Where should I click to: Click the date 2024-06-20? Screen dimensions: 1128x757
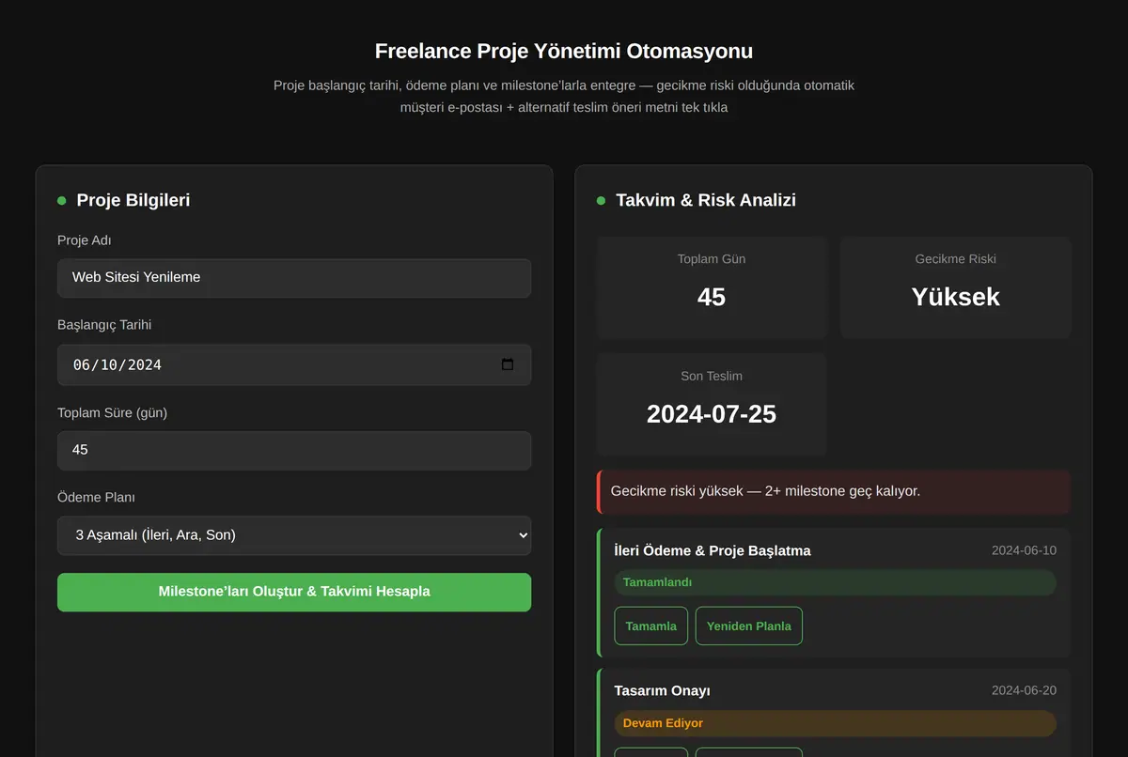tap(1024, 690)
